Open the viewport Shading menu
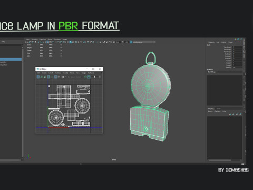Viewport: 253px width, 190px height. (34, 40)
